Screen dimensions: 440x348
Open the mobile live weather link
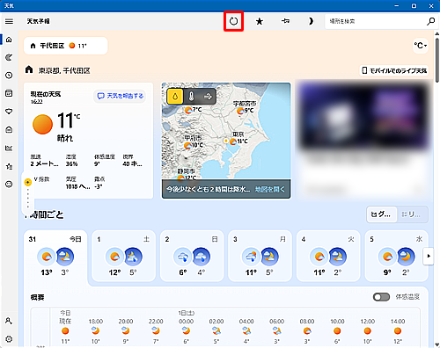(394, 70)
